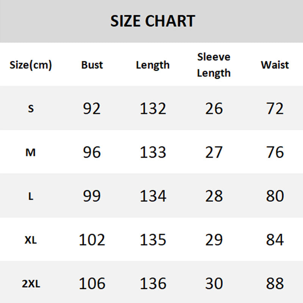
Task: Click the Length column header
Action: click(153, 65)
